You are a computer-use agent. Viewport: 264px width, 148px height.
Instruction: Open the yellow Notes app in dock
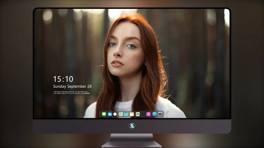pos(132,114)
